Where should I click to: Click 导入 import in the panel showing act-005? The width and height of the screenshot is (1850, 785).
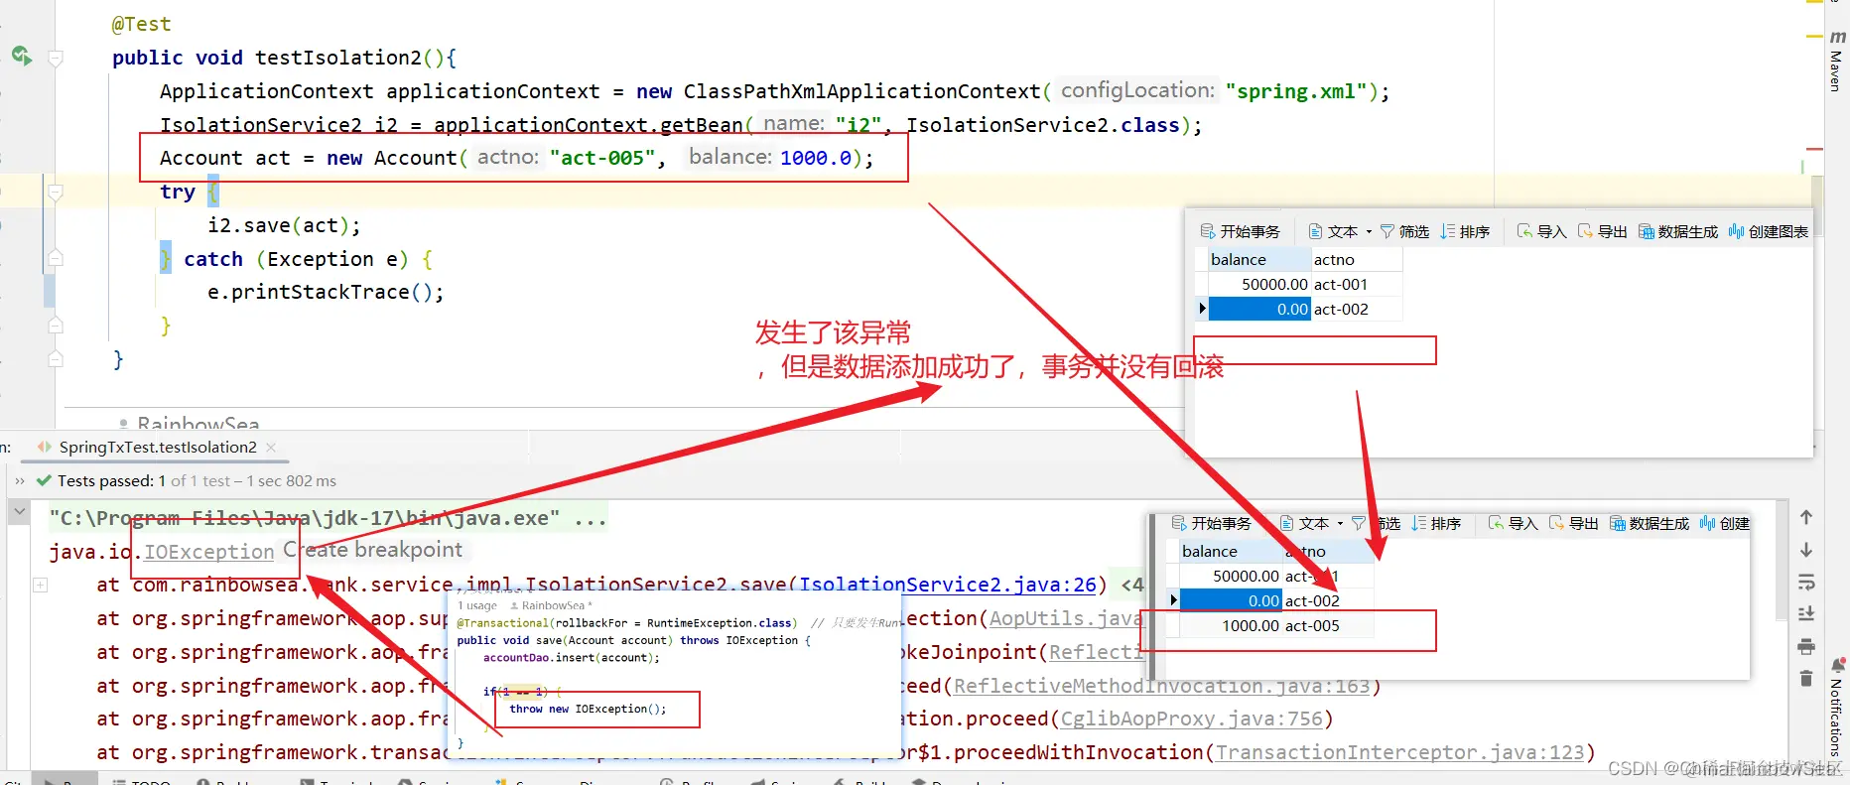coord(1513,523)
